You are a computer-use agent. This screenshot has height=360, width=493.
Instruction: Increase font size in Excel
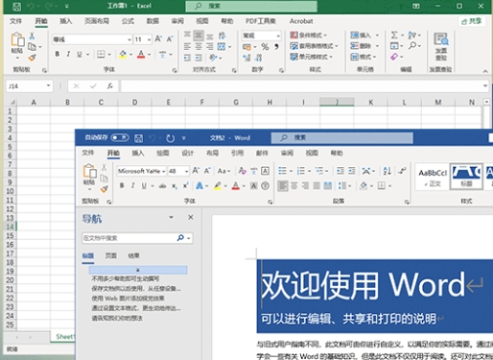[x=158, y=39]
